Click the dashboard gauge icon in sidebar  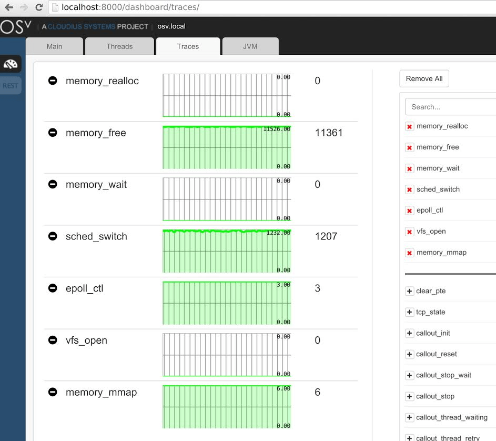click(11, 64)
